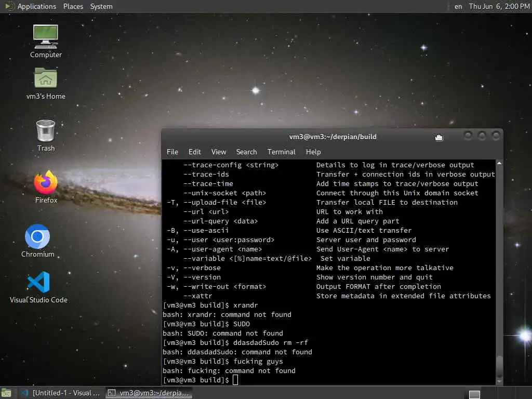This screenshot has height=399, width=532.
Task: Click 'bash: xrandr: command not found' line
Action: [227, 315]
